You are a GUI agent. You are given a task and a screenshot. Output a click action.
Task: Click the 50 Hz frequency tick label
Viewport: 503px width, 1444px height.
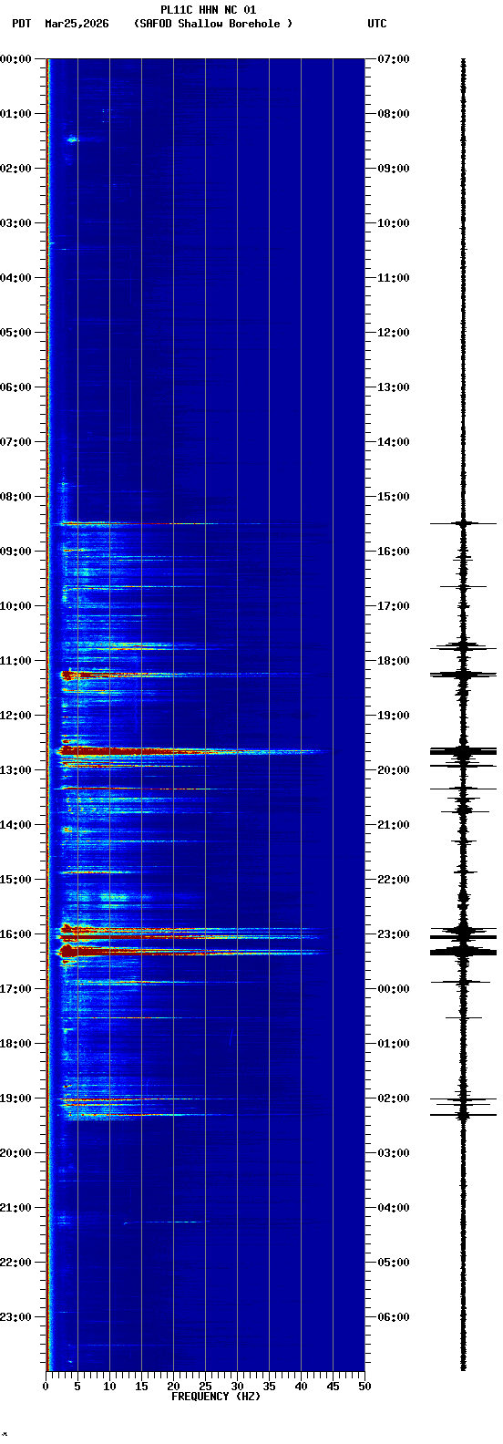click(x=364, y=1387)
